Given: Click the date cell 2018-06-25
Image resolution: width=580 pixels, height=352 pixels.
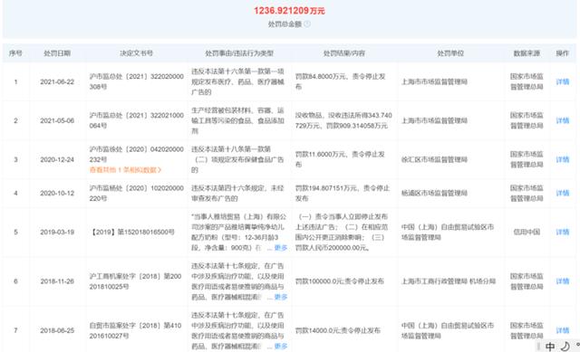Looking at the screenshot, I should 57,330.
